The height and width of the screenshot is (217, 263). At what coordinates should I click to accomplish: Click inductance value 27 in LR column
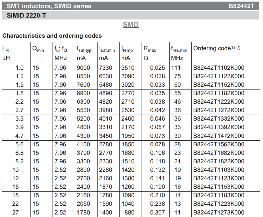(15, 213)
